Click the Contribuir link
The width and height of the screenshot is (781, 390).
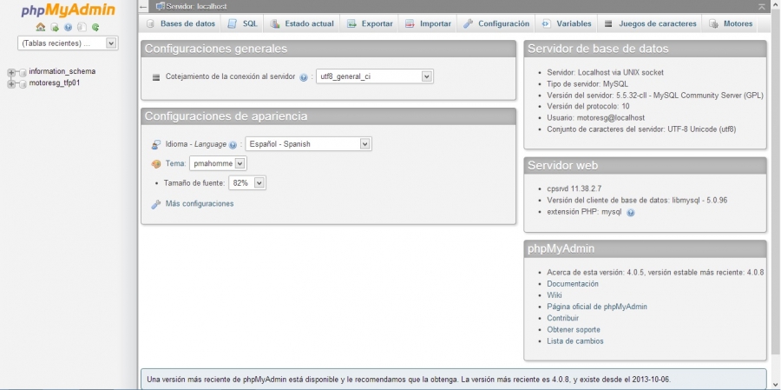click(563, 318)
